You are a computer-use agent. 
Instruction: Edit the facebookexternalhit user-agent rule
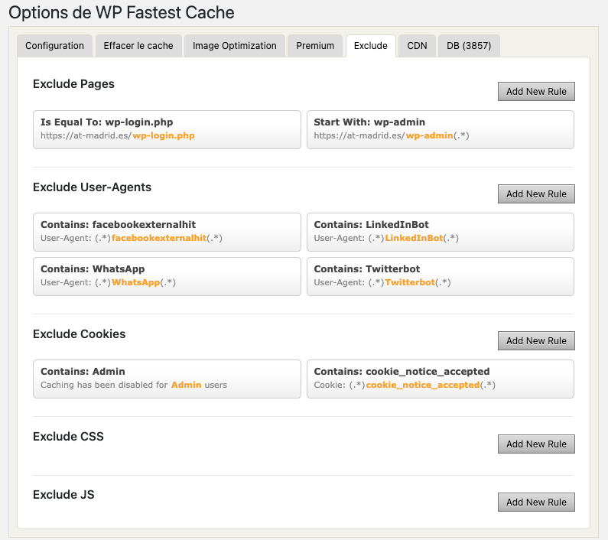167,232
